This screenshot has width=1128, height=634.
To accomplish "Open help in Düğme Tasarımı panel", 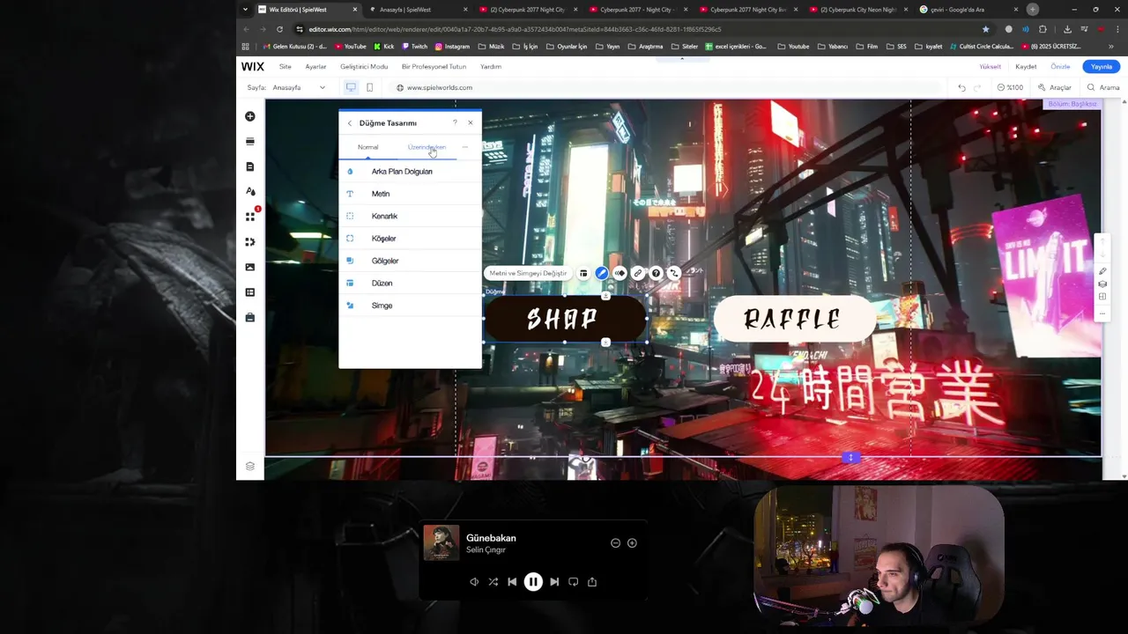I will 455,122.
